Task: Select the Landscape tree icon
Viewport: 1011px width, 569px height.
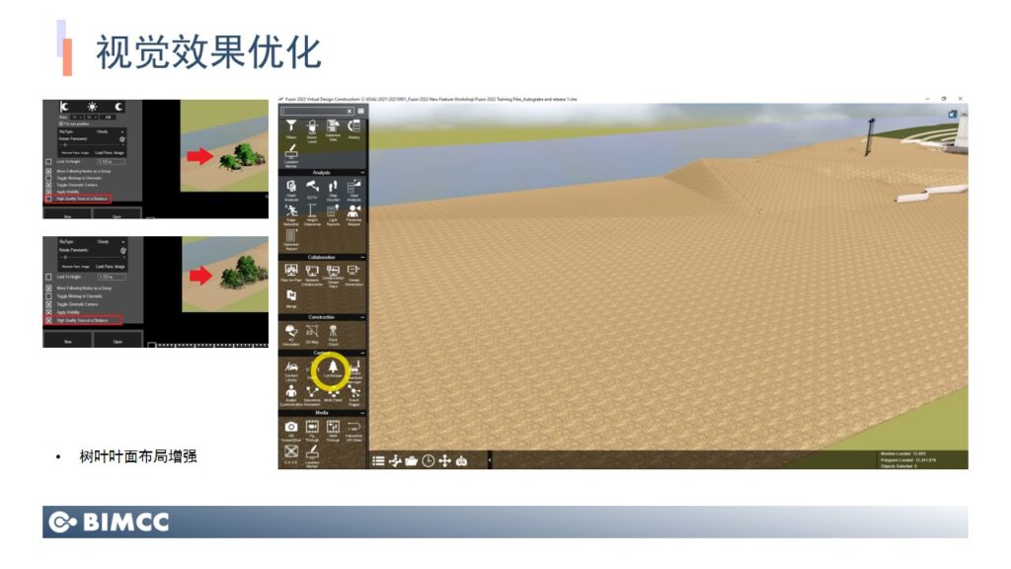Action: pyautogui.click(x=333, y=368)
